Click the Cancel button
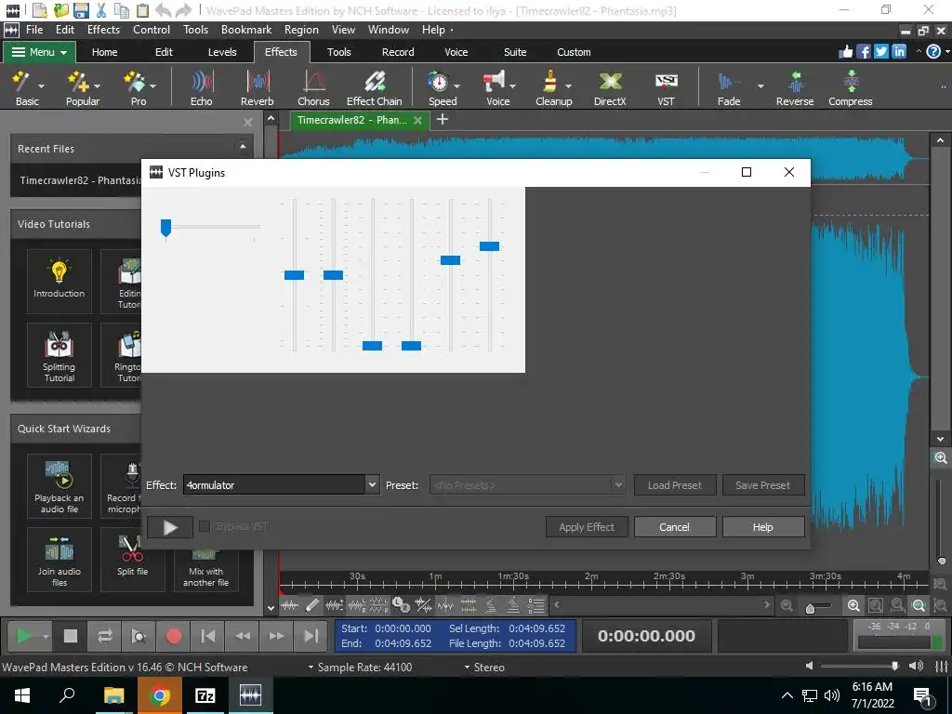The image size is (952, 714). [675, 527]
